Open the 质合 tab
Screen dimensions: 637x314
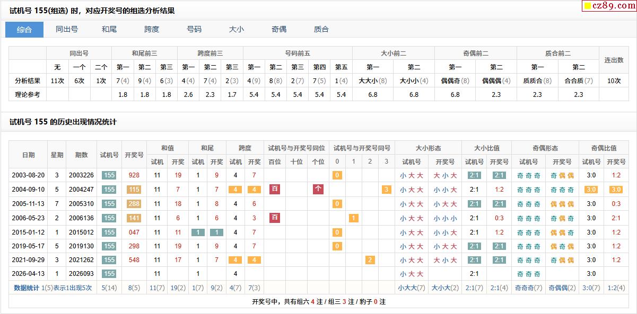pyautogui.click(x=321, y=30)
